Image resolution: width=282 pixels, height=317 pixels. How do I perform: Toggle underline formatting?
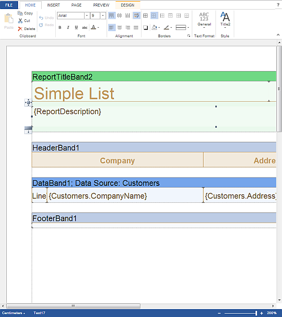[x=76, y=27]
